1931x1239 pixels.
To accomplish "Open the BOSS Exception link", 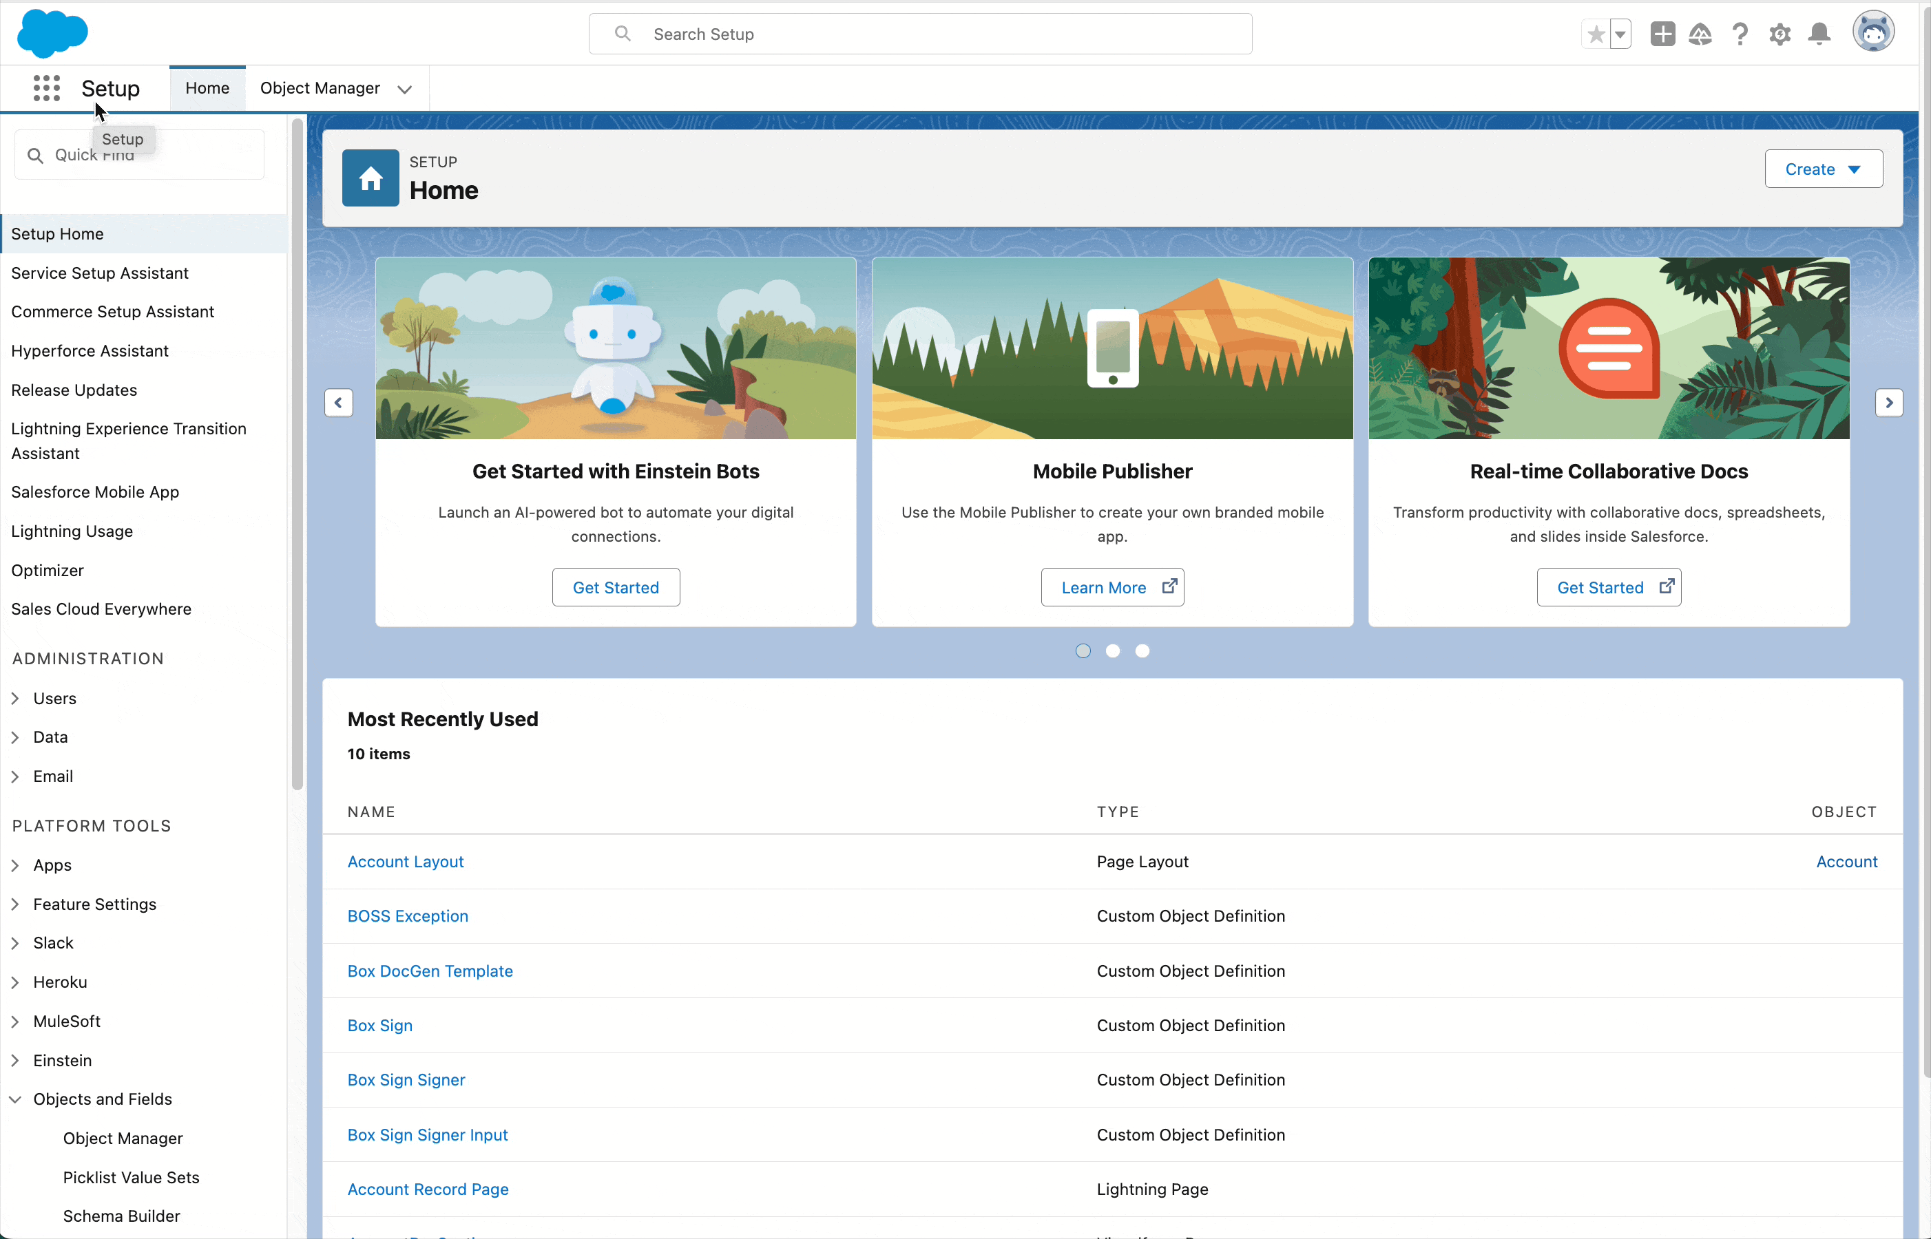I will click(407, 915).
